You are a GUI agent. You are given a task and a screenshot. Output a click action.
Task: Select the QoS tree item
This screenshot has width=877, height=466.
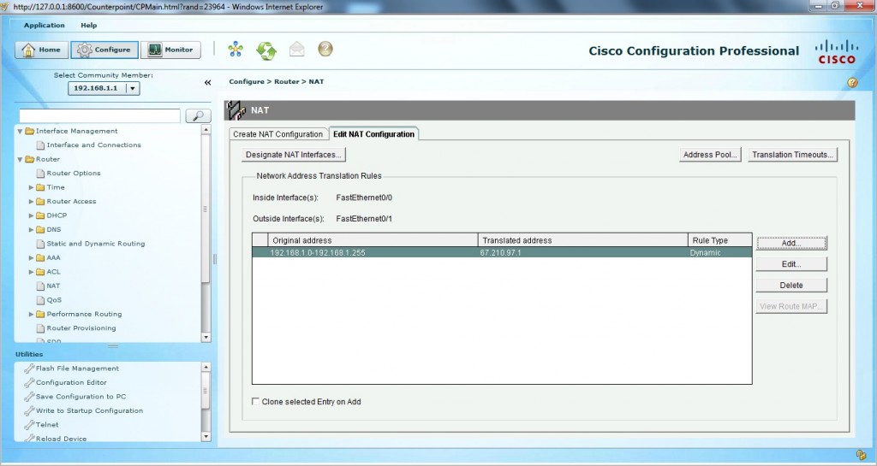tap(54, 300)
